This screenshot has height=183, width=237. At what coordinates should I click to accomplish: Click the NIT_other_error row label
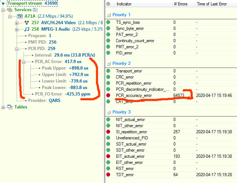tap(130, 126)
